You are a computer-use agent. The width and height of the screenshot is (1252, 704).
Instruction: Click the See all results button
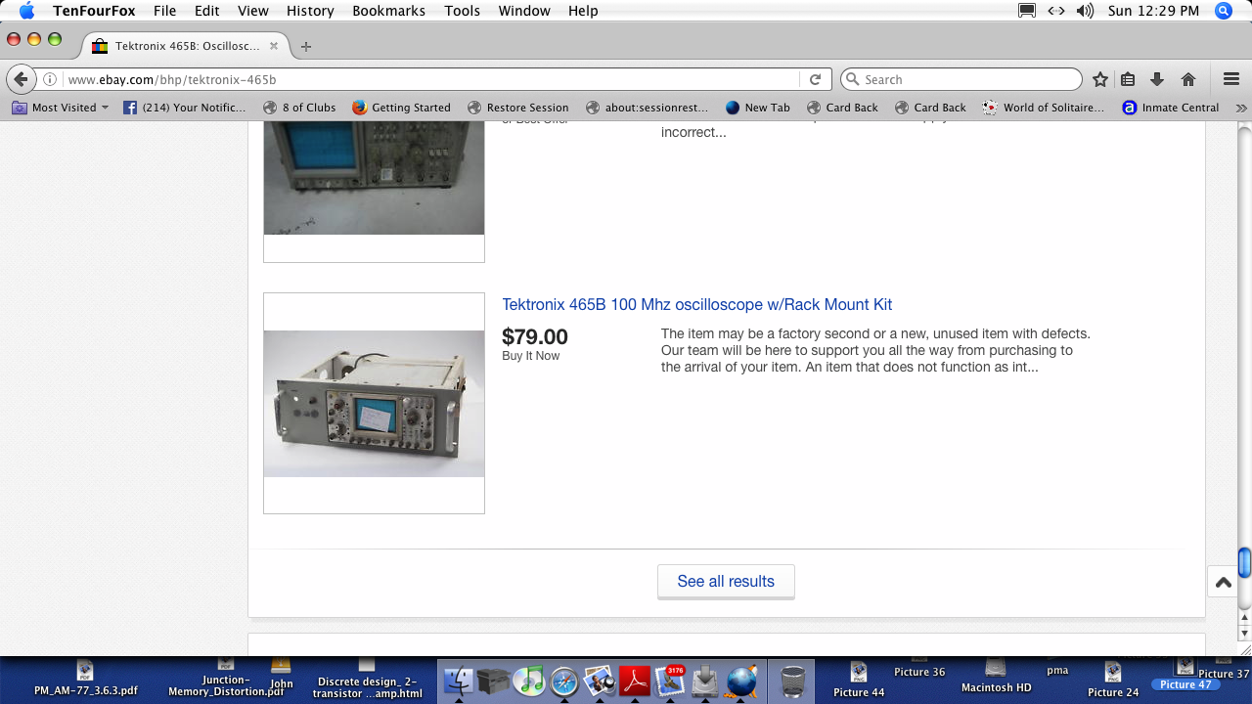coord(726,581)
